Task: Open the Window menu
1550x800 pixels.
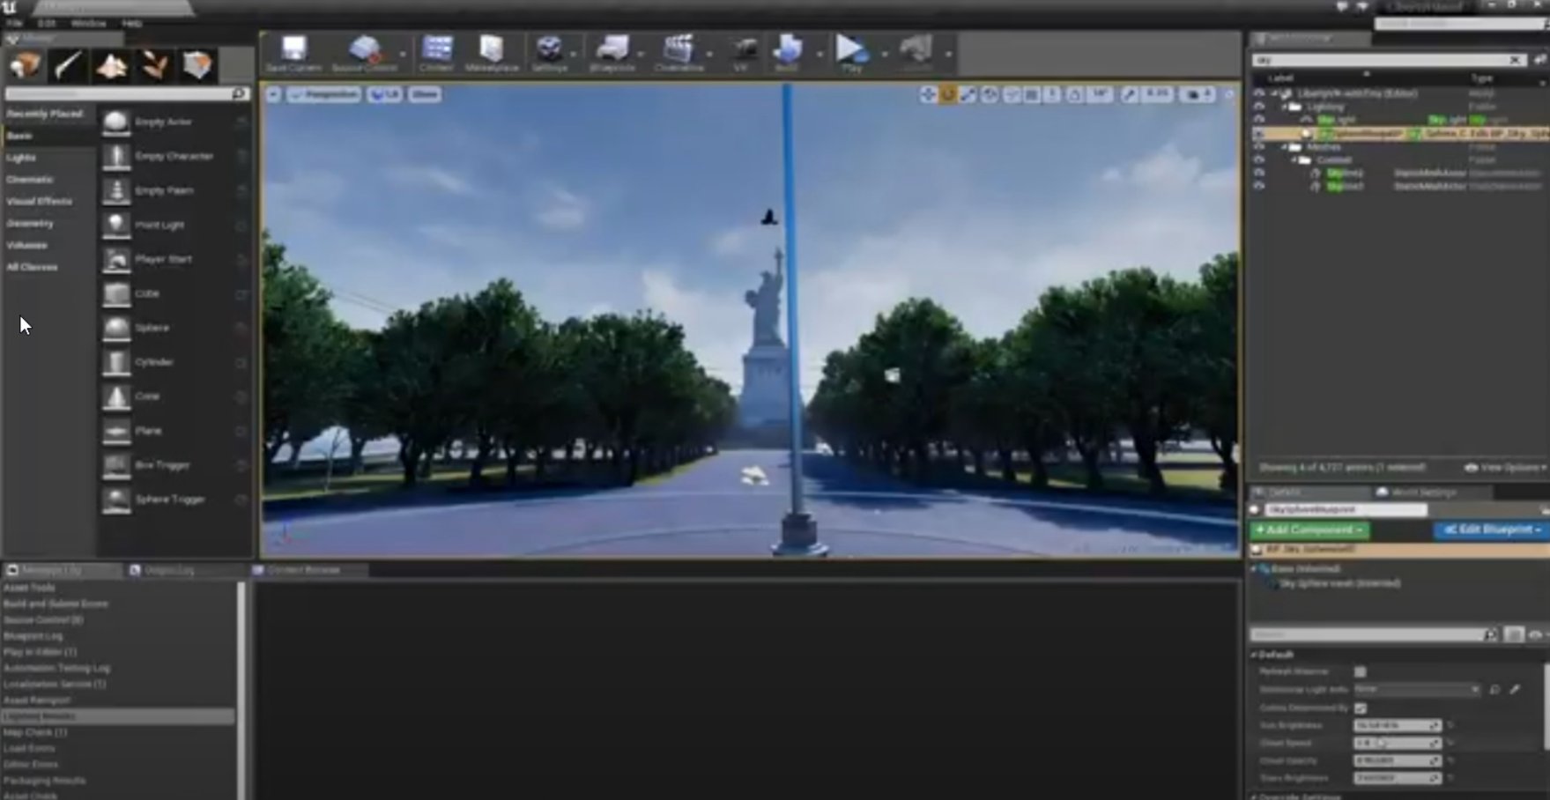Action: click(x=88, y=24)
